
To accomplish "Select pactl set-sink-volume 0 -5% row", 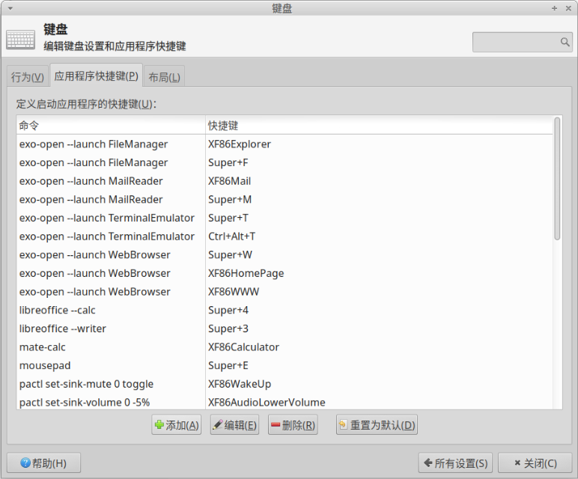I will pyautogui.click(x=285, y=402).
